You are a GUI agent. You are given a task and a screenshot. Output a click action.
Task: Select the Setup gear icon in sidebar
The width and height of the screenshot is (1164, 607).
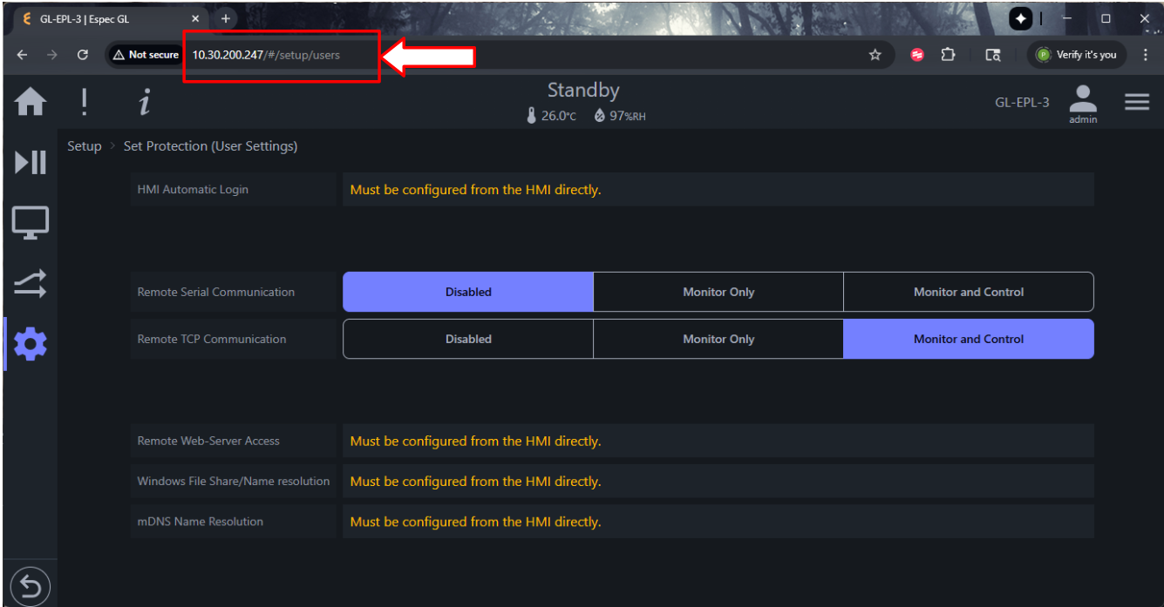tap(31, 345)
